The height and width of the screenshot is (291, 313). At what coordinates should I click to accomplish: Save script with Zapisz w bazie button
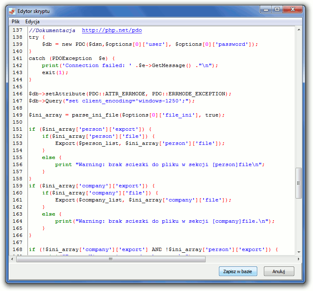click(238, 271)
